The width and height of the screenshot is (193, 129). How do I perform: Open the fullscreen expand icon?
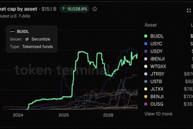coord(189,11)
